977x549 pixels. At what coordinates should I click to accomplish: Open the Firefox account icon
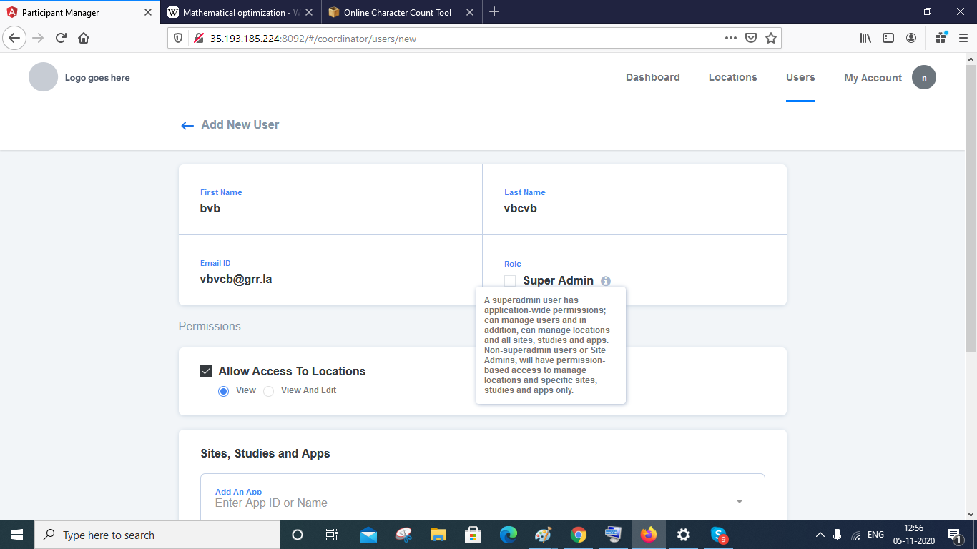911,38
